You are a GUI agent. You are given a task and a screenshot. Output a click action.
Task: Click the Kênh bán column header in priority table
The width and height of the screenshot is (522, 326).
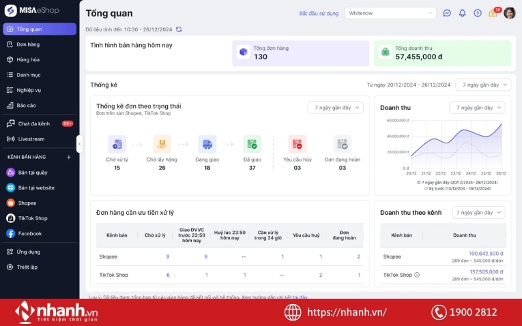(x=117, y=235)
